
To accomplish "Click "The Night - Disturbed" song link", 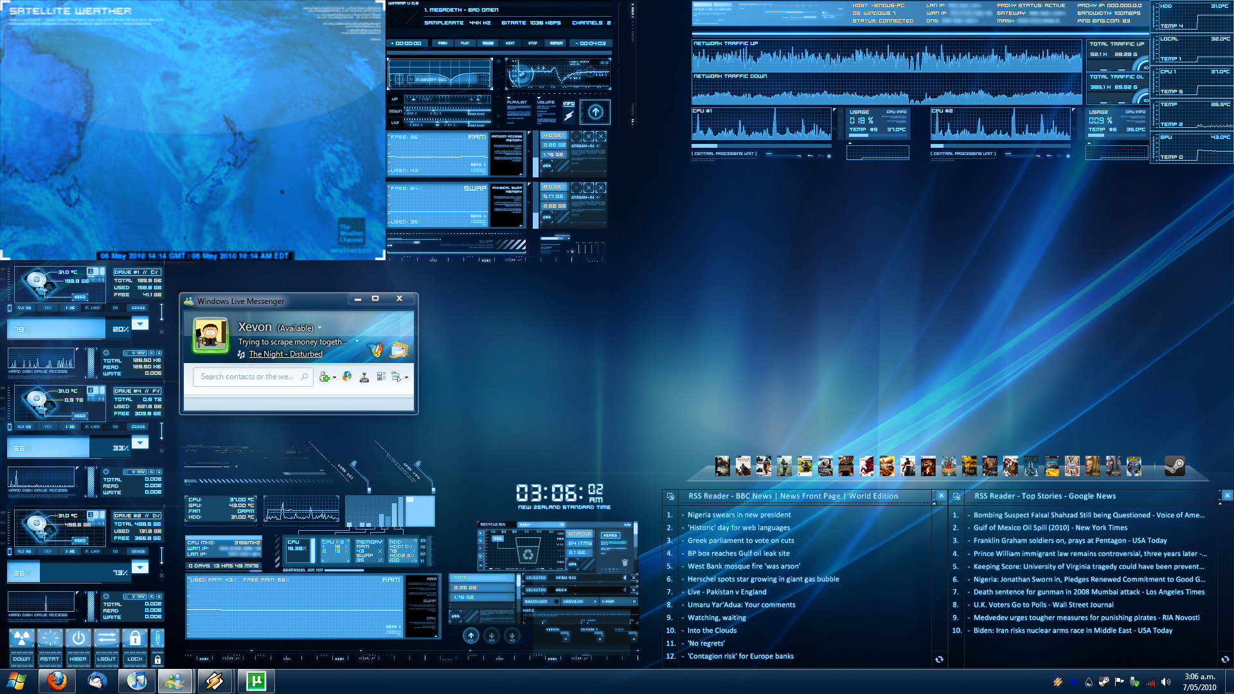I will click(x=285, y=354).
